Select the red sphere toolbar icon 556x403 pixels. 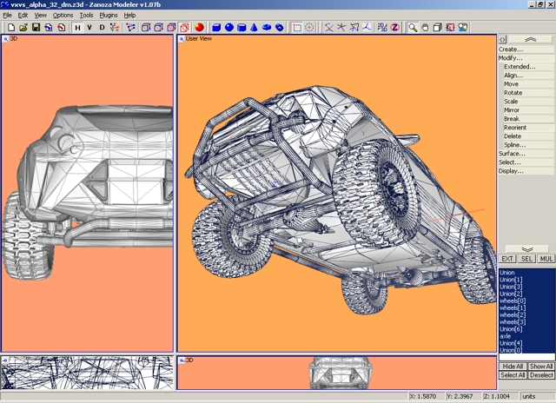click(199, 28)
